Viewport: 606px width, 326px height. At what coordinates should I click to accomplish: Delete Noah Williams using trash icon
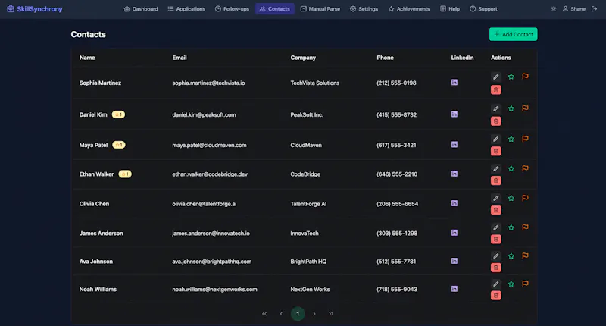496,296
